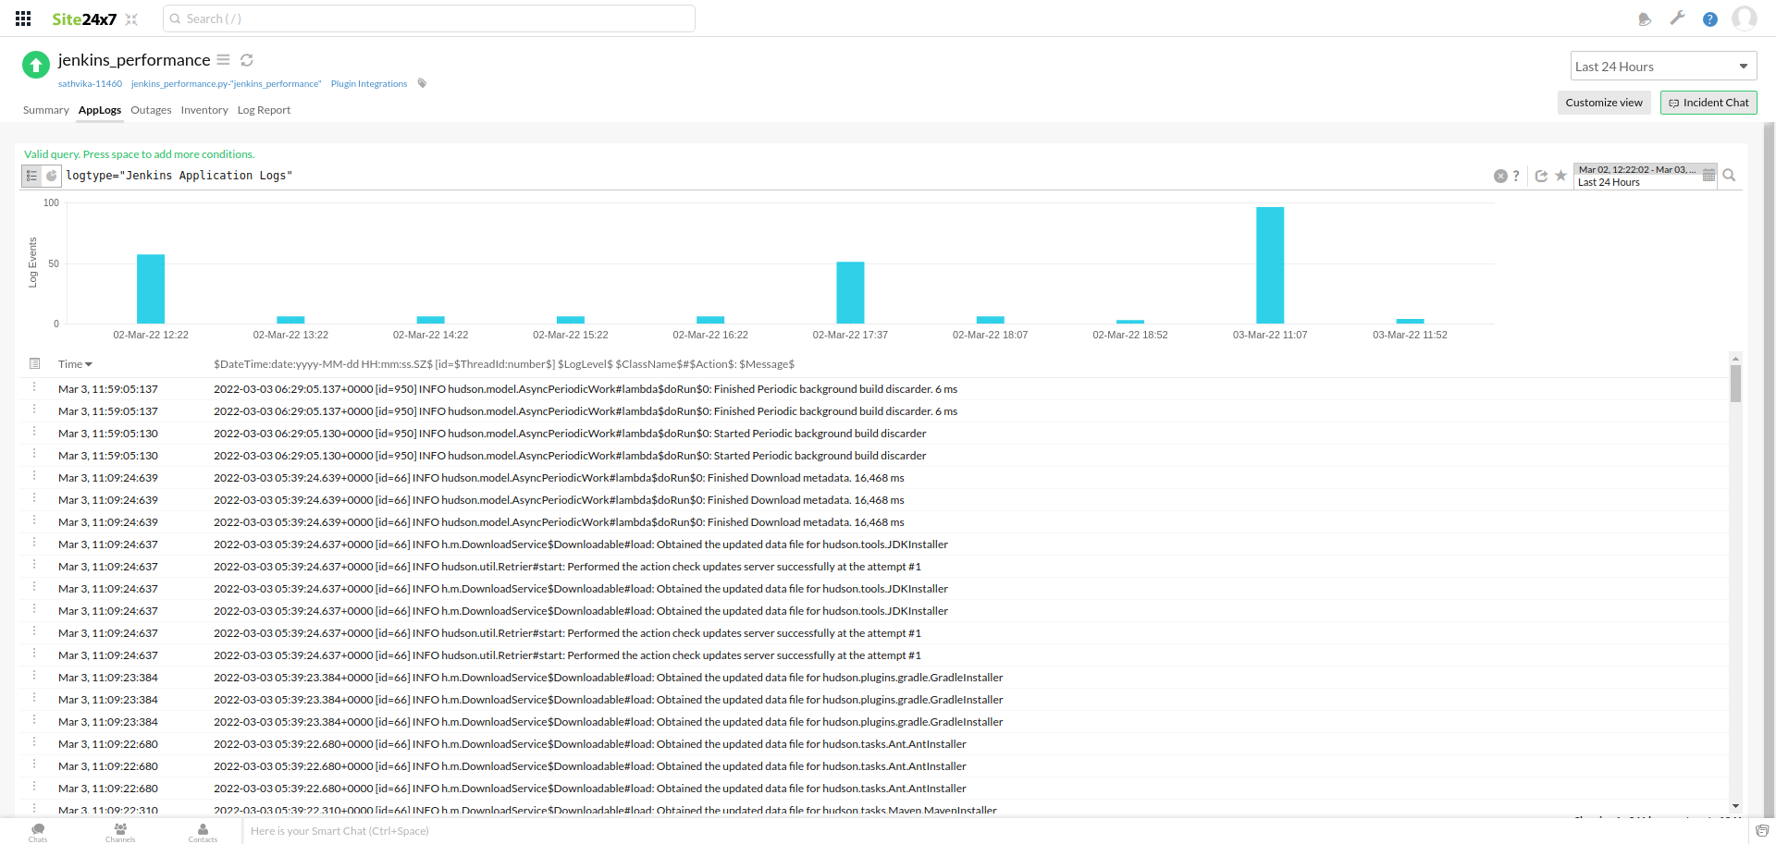Image resolution: width=1776 pixels, height=844 pixels.
Task: Open the Time column sort dropdown
Action: point(90,363)
